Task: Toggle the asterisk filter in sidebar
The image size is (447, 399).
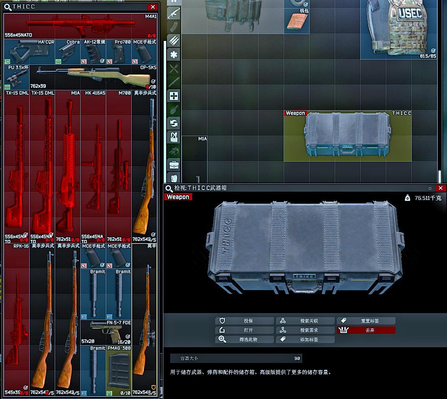Action: pos(173,54)
